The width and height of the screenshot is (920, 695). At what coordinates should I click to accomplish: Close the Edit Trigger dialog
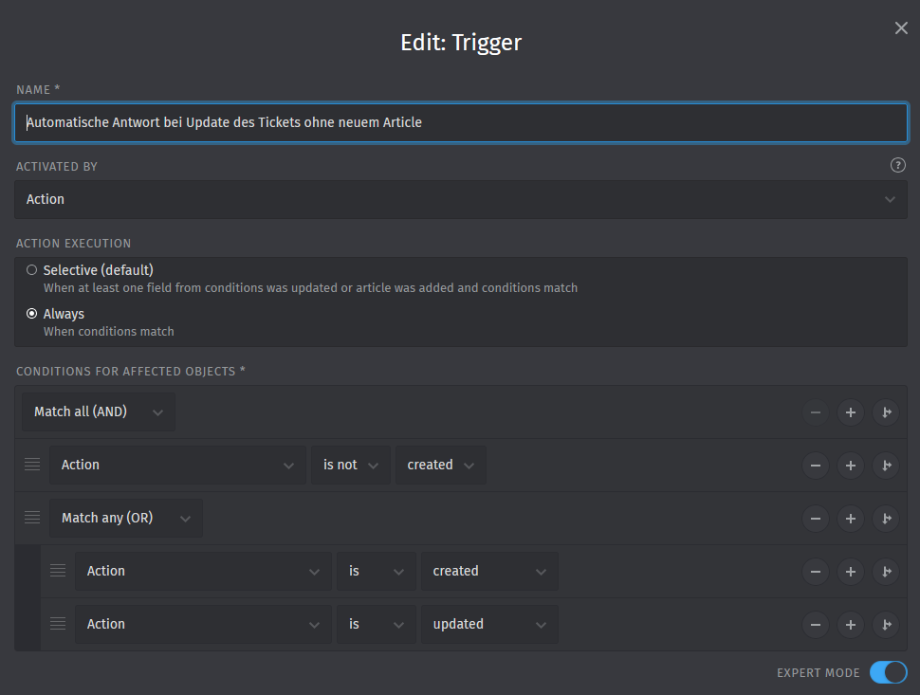pos(901,28)
